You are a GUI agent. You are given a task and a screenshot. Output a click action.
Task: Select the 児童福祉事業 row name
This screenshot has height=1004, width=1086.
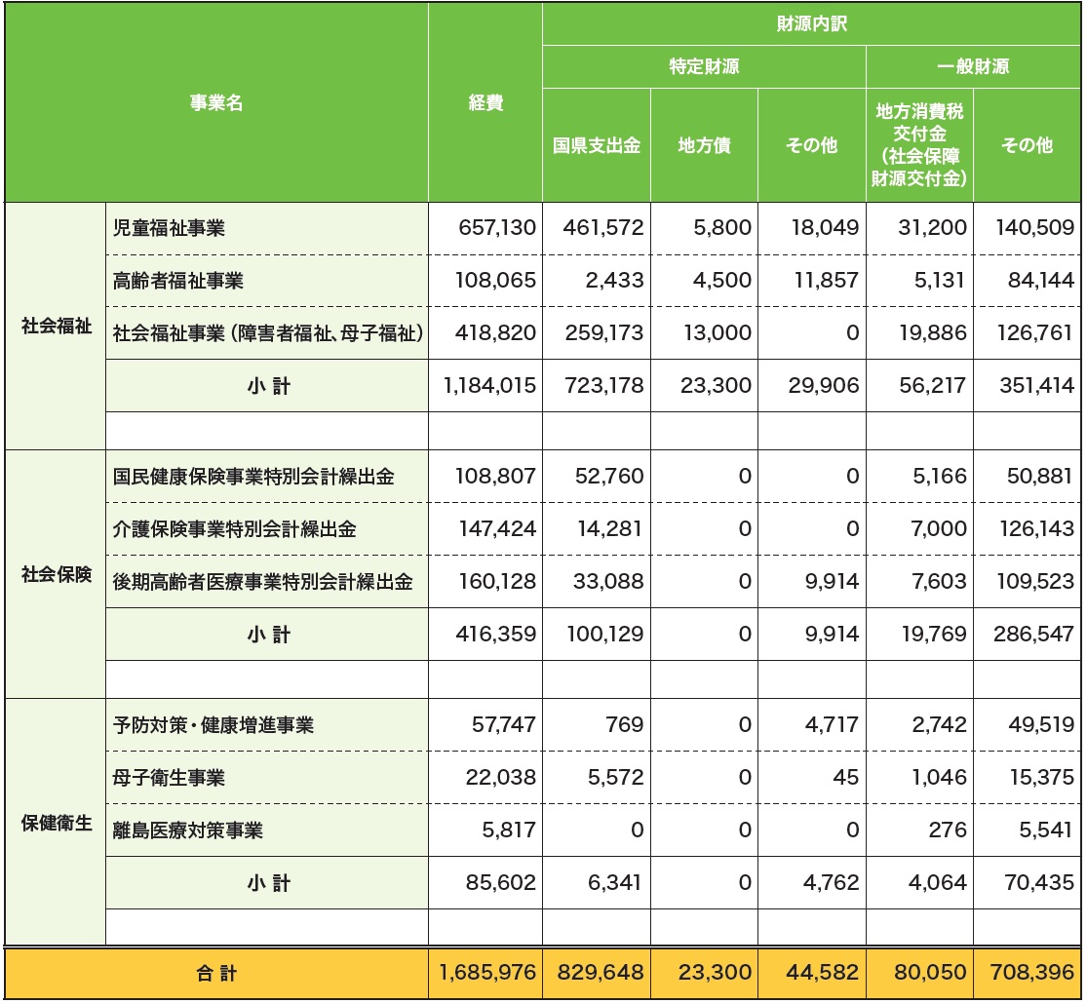point(169,228)
